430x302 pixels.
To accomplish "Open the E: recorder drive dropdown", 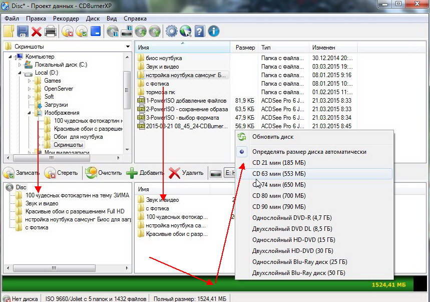I will click(230, 173).
